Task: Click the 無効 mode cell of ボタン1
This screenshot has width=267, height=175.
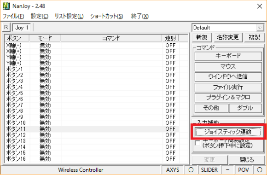Action: coord(45,69)
